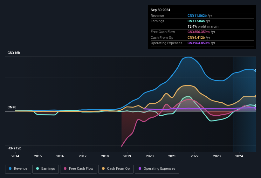Viewport: 261px width, 178px height.
Task: Toggle the Earnings legend button
Action: pyautogui.click(x=45, y=169)
